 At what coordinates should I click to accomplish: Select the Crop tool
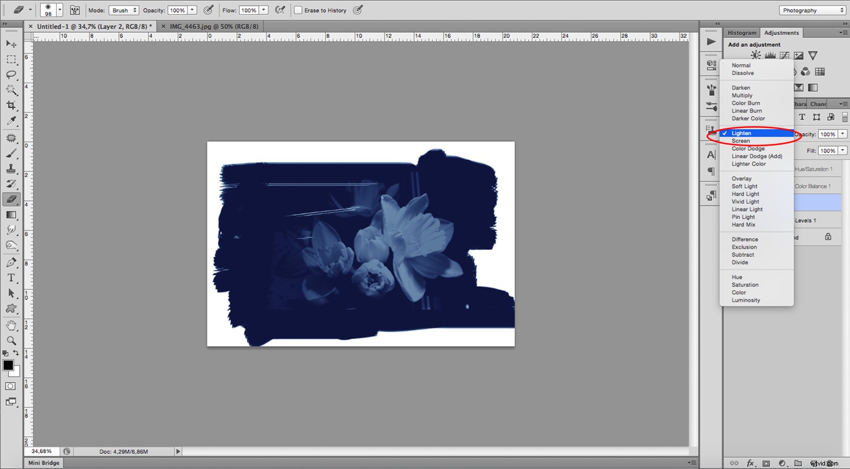[10, 105]
